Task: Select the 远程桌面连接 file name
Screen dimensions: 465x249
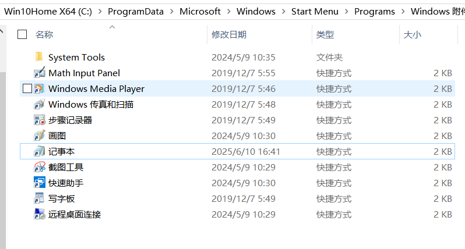Action: (75, 214)
